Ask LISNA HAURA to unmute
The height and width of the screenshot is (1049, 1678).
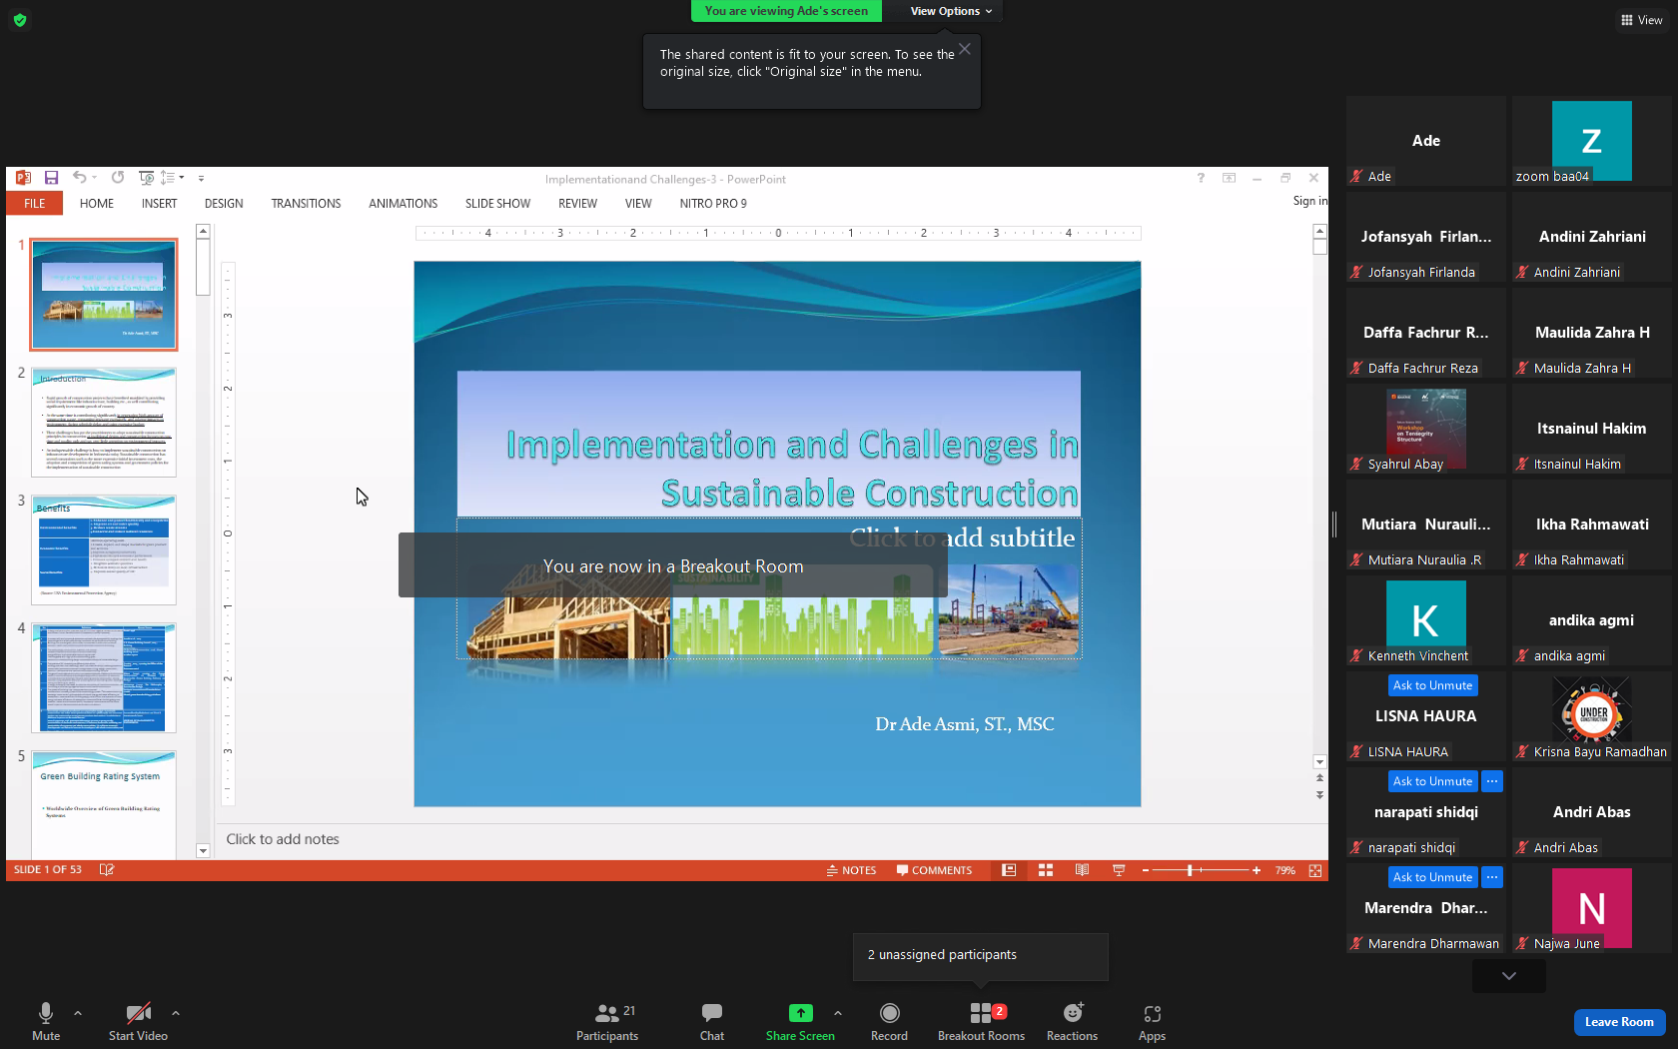coord(1432,685)
